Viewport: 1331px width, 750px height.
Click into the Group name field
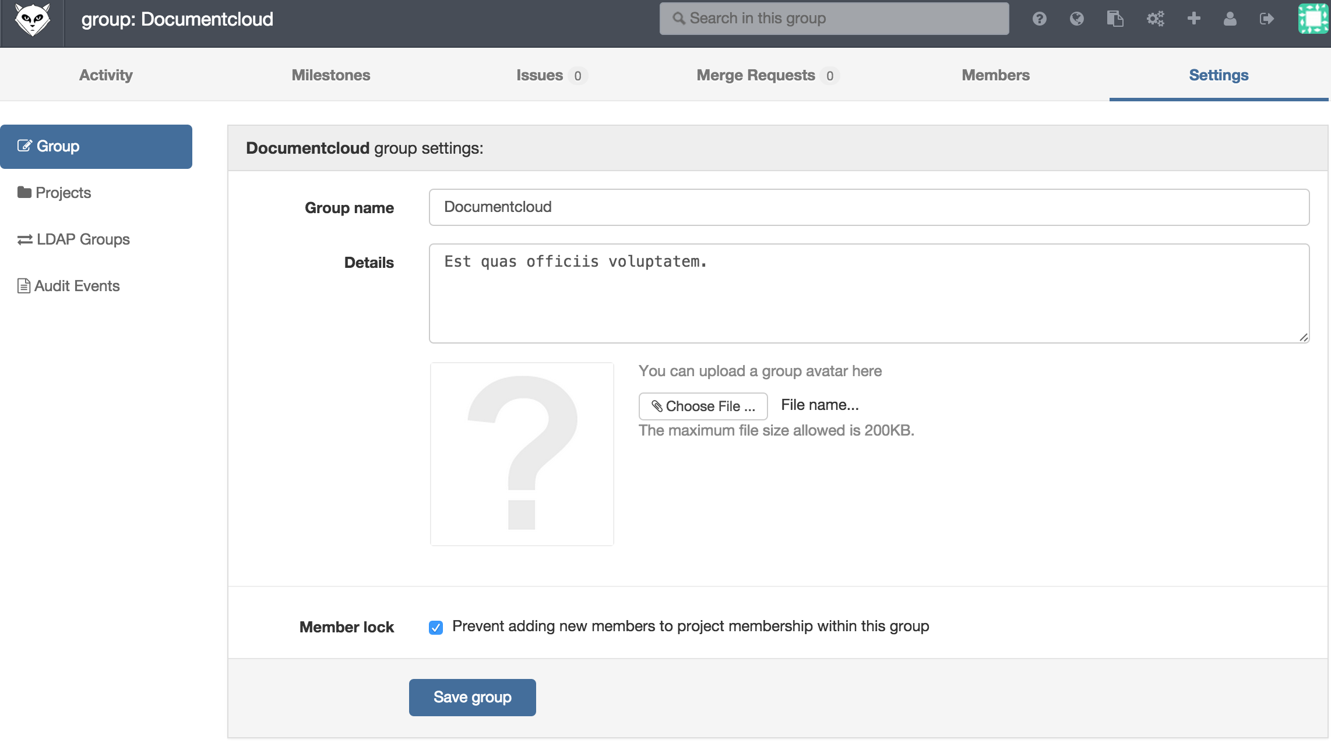click(x=869, y=207)
